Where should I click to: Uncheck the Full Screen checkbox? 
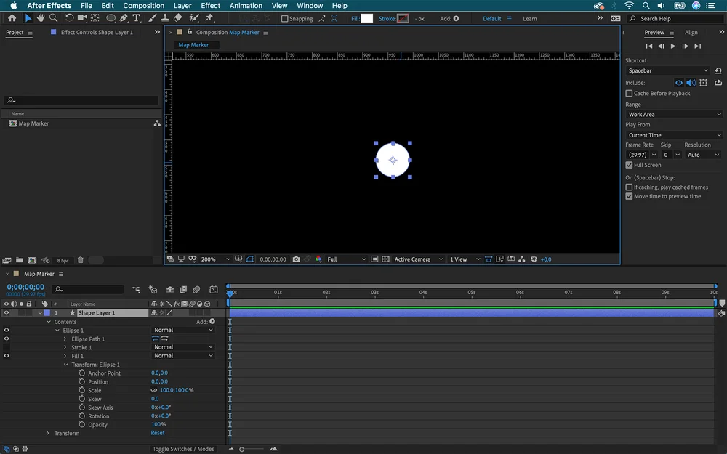(629, 165)
